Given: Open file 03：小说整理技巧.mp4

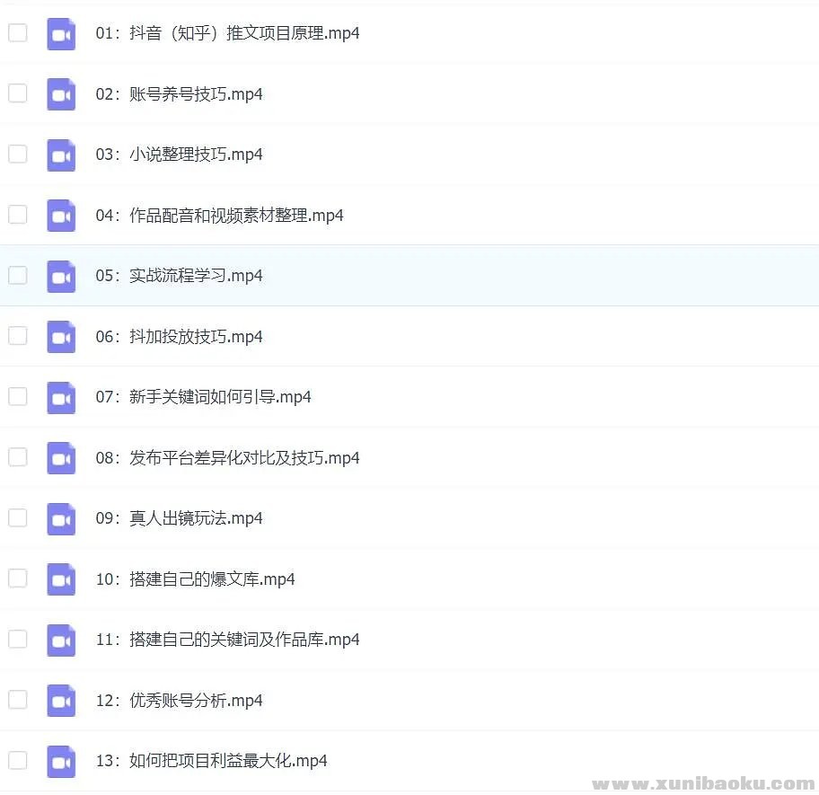Looking at the screenshot, I should tap(179, 155).
